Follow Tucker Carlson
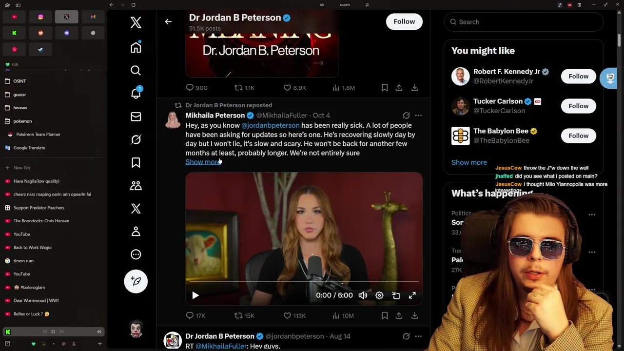Image resolution: width=624 pixels, height=351 pixels. click(x=578, y=106)
